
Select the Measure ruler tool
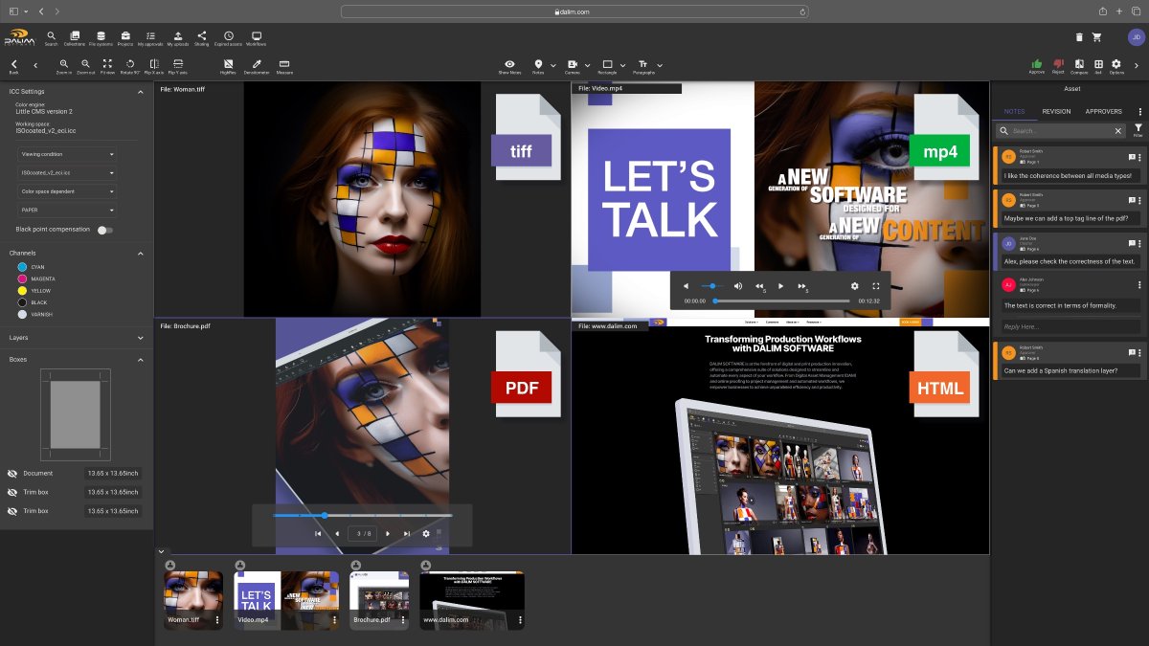(284, 66)
